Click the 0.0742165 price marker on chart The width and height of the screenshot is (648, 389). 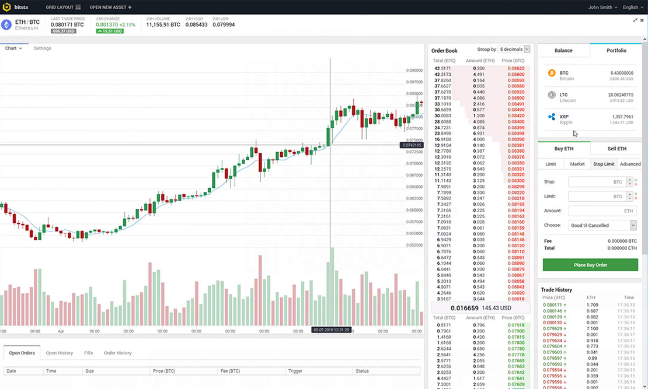[x=412, y=145]
